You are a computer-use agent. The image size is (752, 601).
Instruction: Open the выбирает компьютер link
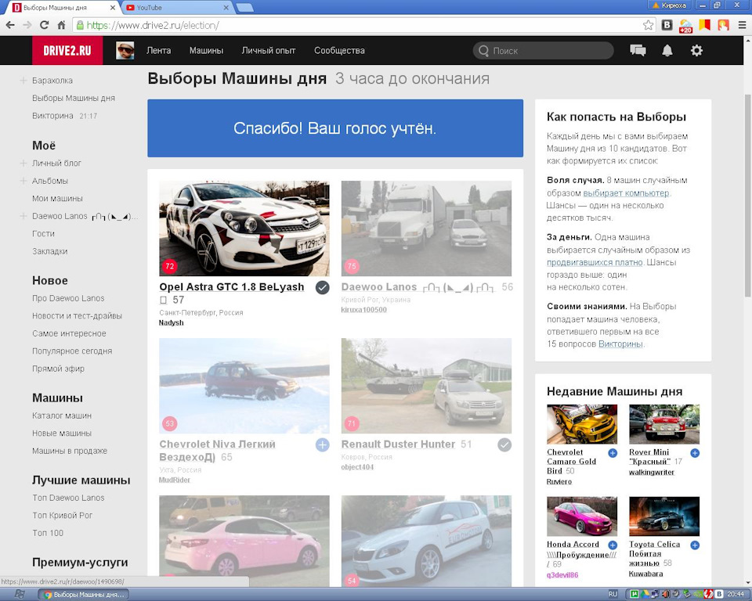pyautogui.click(x=626, y=193)
